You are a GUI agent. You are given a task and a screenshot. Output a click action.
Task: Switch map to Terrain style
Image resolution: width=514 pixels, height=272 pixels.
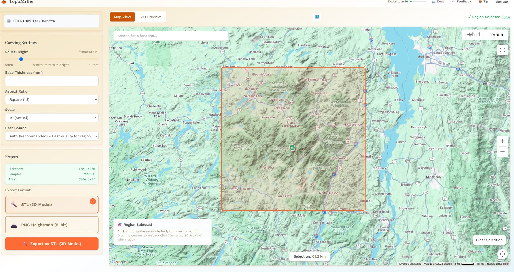[496, 35]
